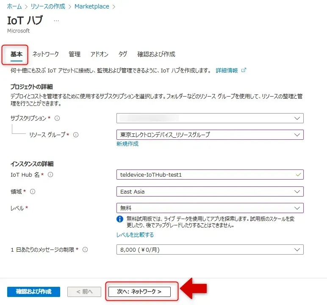Open the 管理 tab
The width and height of the screenshot is (327, 305).
(x=75, y=54)
